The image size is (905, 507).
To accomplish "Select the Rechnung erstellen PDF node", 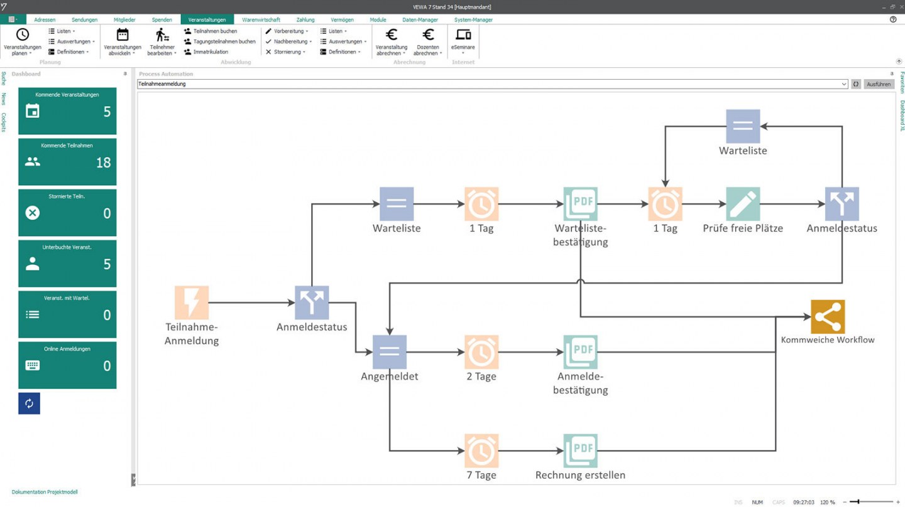I will [x=580, y=451].
